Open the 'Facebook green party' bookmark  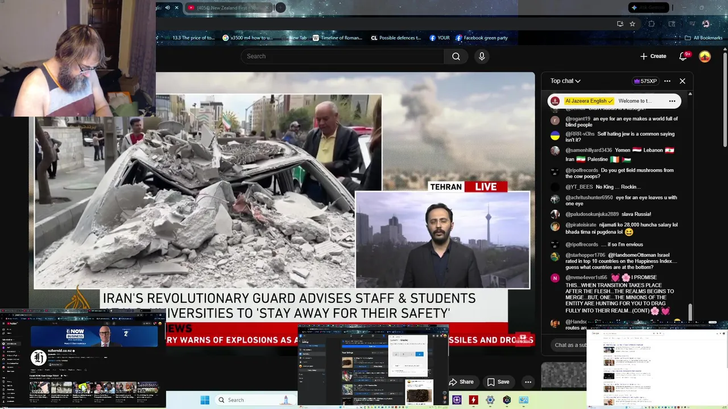coord(481,38)
